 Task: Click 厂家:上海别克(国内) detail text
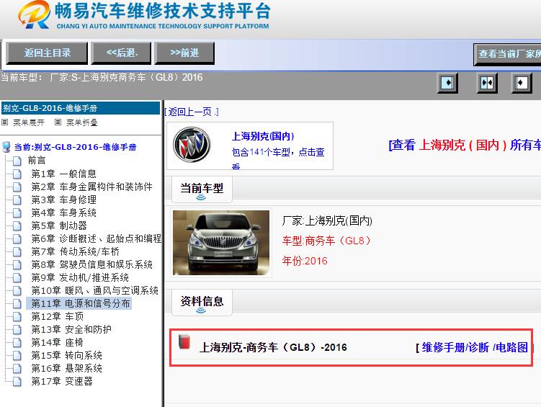[x=327, y=220]
